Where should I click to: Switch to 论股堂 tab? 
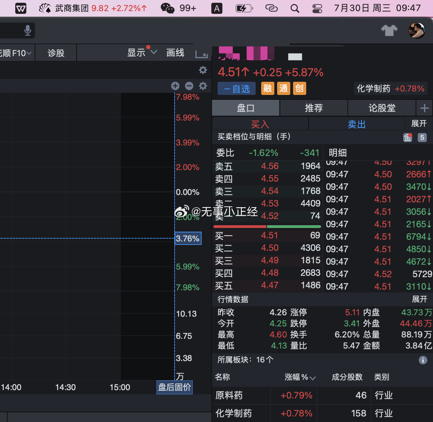tap(382, 108)
